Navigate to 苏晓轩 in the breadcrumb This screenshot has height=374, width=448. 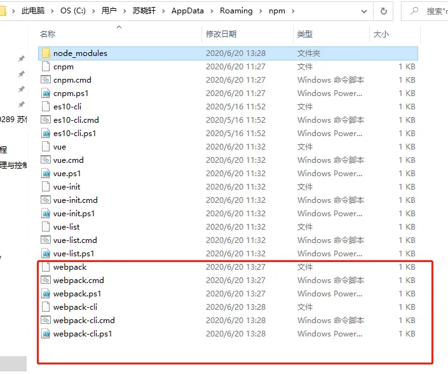click(144, 11)
